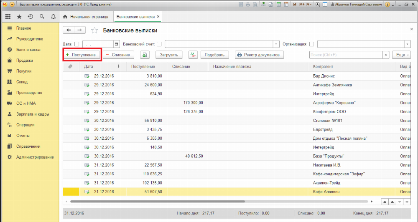The image size is (418, 222).
Task: Expand the Организация dropdown
Action: point(407,44)
